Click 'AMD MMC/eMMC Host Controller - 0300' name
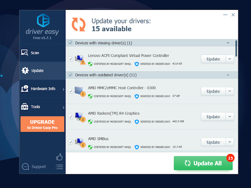 point(122,88)
